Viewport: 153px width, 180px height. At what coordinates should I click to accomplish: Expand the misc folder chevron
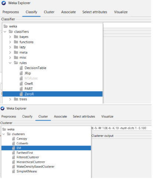[x=10, y=58]
